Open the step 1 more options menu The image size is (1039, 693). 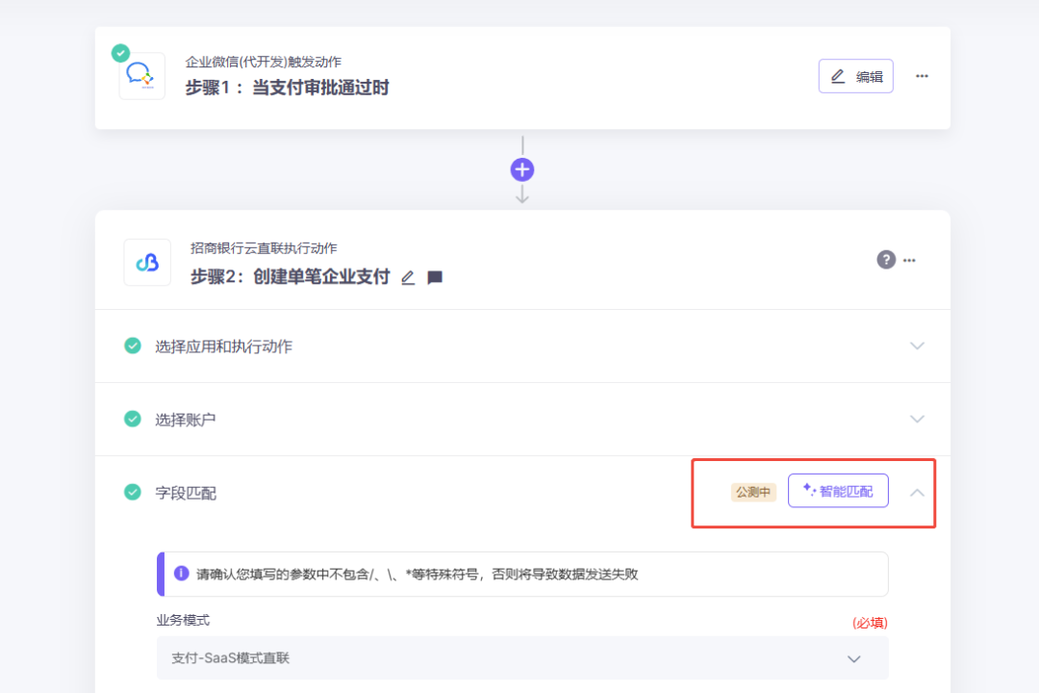[922, 76]
